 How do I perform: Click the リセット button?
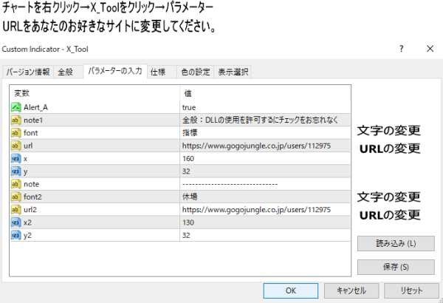[411, 290]
